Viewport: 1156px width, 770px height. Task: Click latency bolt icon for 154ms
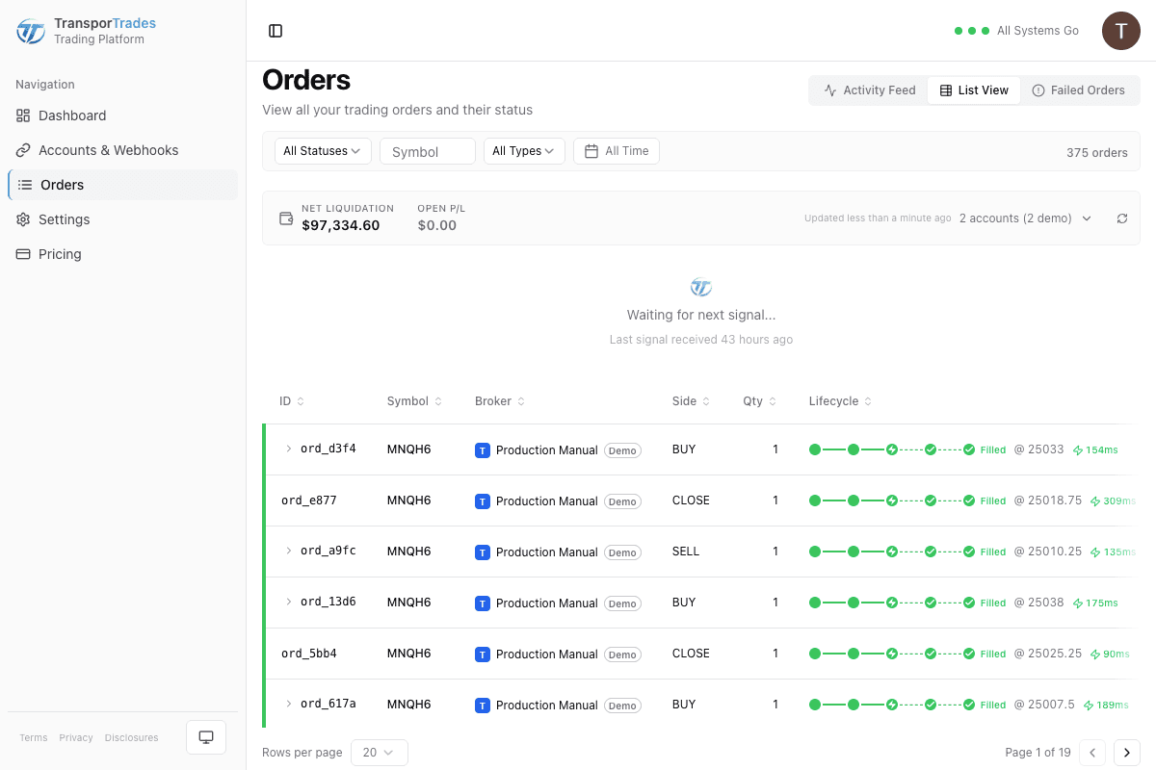(x=1078, y=450)
